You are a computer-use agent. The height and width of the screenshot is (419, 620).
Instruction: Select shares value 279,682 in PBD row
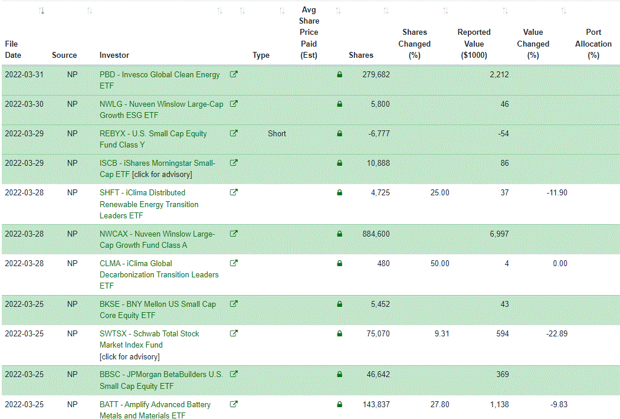coord(376,74)
